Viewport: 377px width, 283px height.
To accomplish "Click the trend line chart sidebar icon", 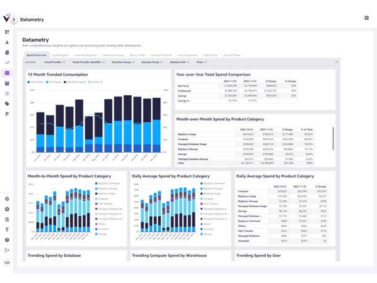I will (7, 62).
